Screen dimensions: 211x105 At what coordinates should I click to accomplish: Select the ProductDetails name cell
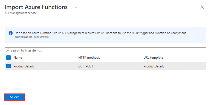pos(24,66)
